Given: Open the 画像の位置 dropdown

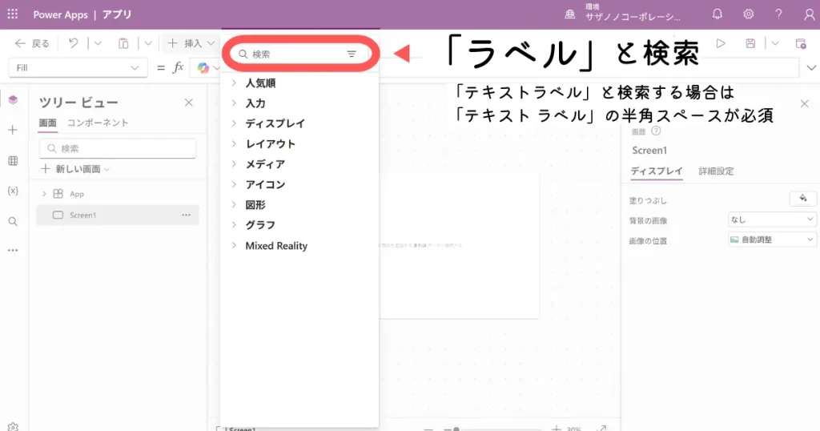Looking at the screenshot, I should (772, 240).
